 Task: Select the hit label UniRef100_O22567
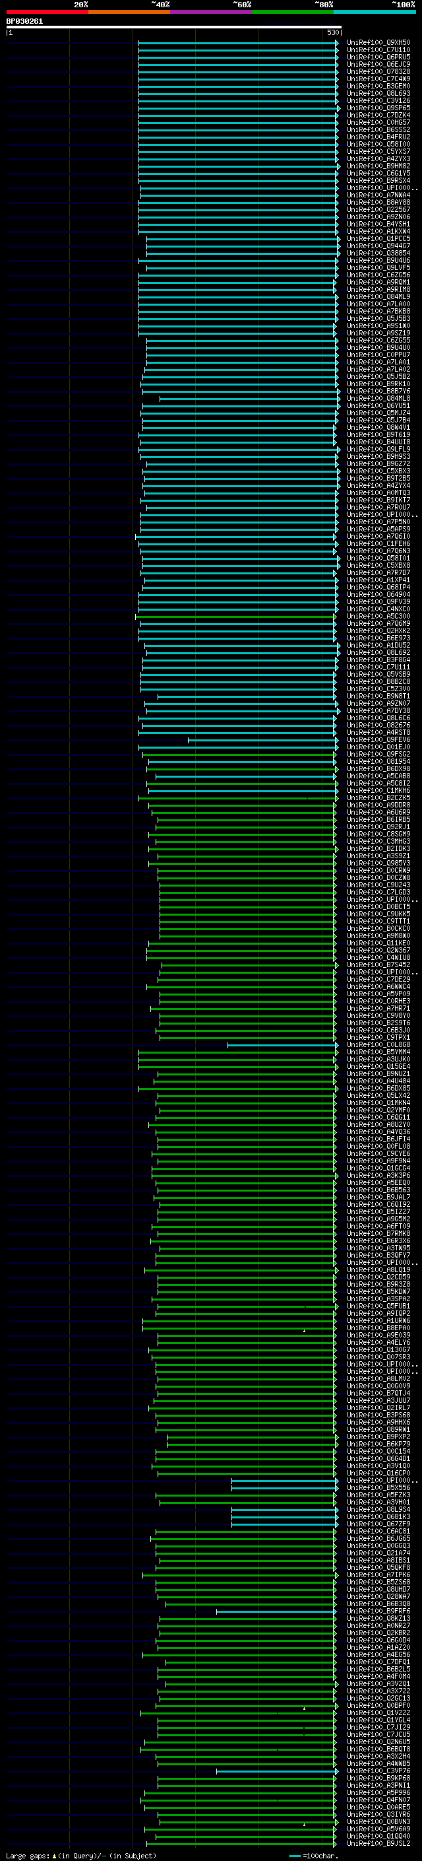378,209
